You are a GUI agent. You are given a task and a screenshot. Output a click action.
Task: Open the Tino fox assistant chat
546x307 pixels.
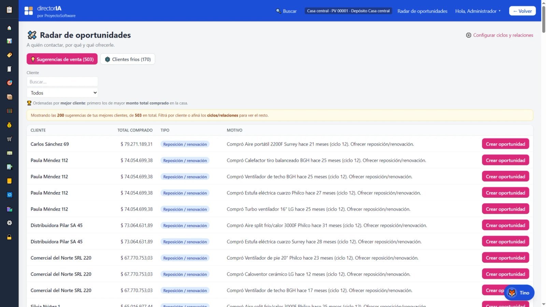click(x=519, y=293)
